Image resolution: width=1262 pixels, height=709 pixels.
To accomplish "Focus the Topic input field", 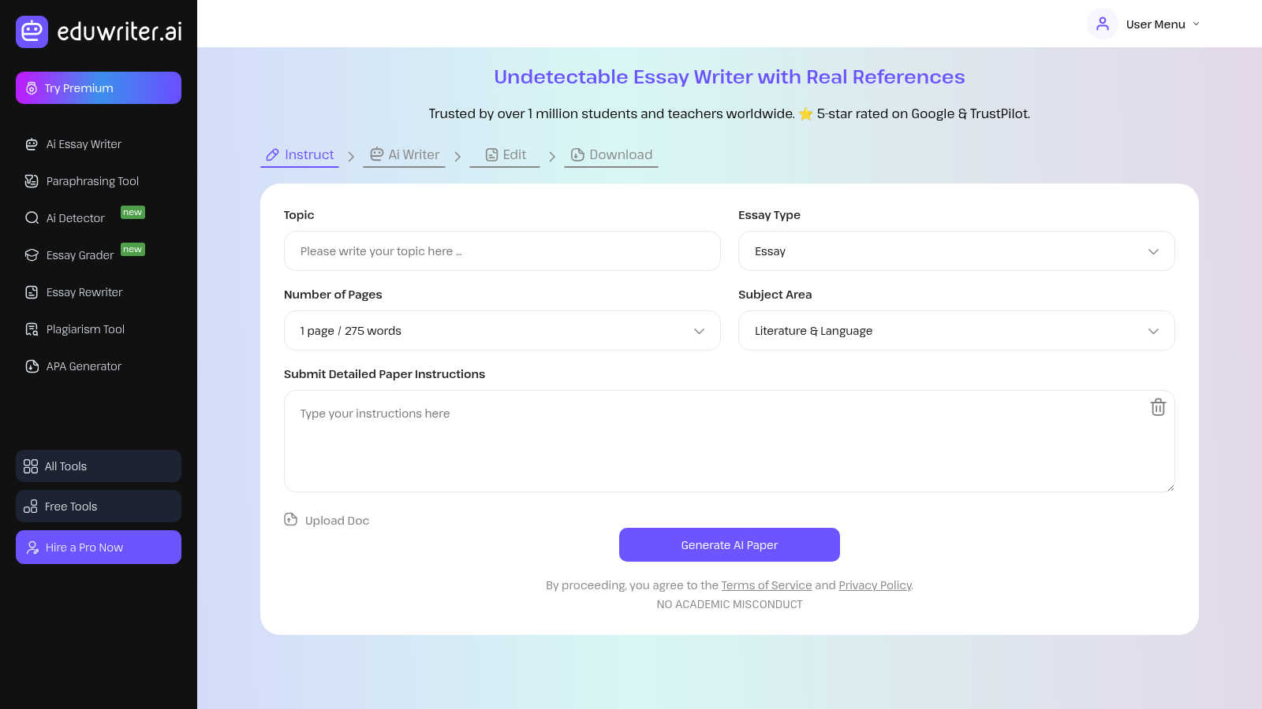I will pyautogui.click(x=502, y=251).
